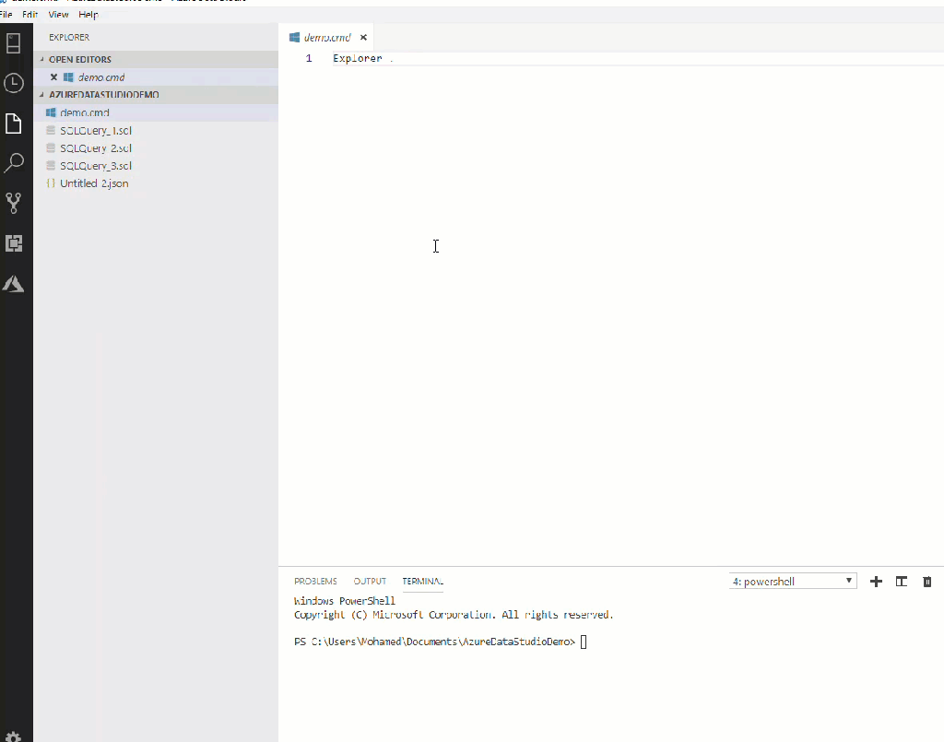The height and width of the screenshot is (742, 944).
Task: Open SQLQuery_1.sql in the explorer
Action: pos(96,131)
